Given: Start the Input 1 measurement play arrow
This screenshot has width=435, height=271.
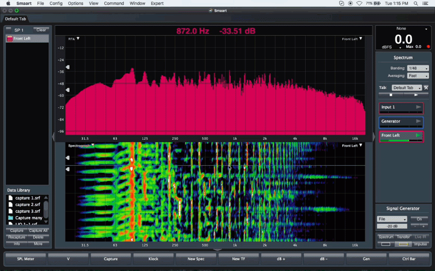Looking at the screenshot, I should pos(418,107).
